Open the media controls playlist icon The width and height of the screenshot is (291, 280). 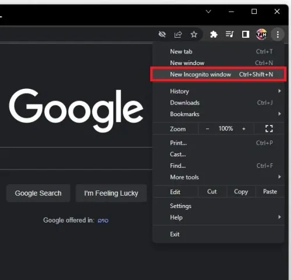(x=229, y=34)
